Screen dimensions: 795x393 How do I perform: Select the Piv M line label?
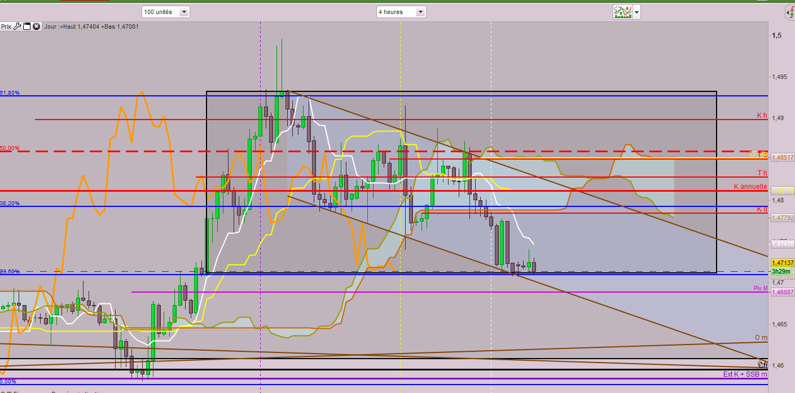[761, 288]
